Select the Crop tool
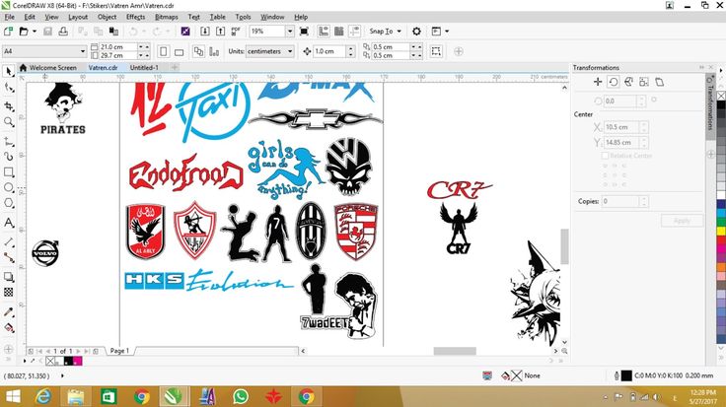 tap(8, 105)
